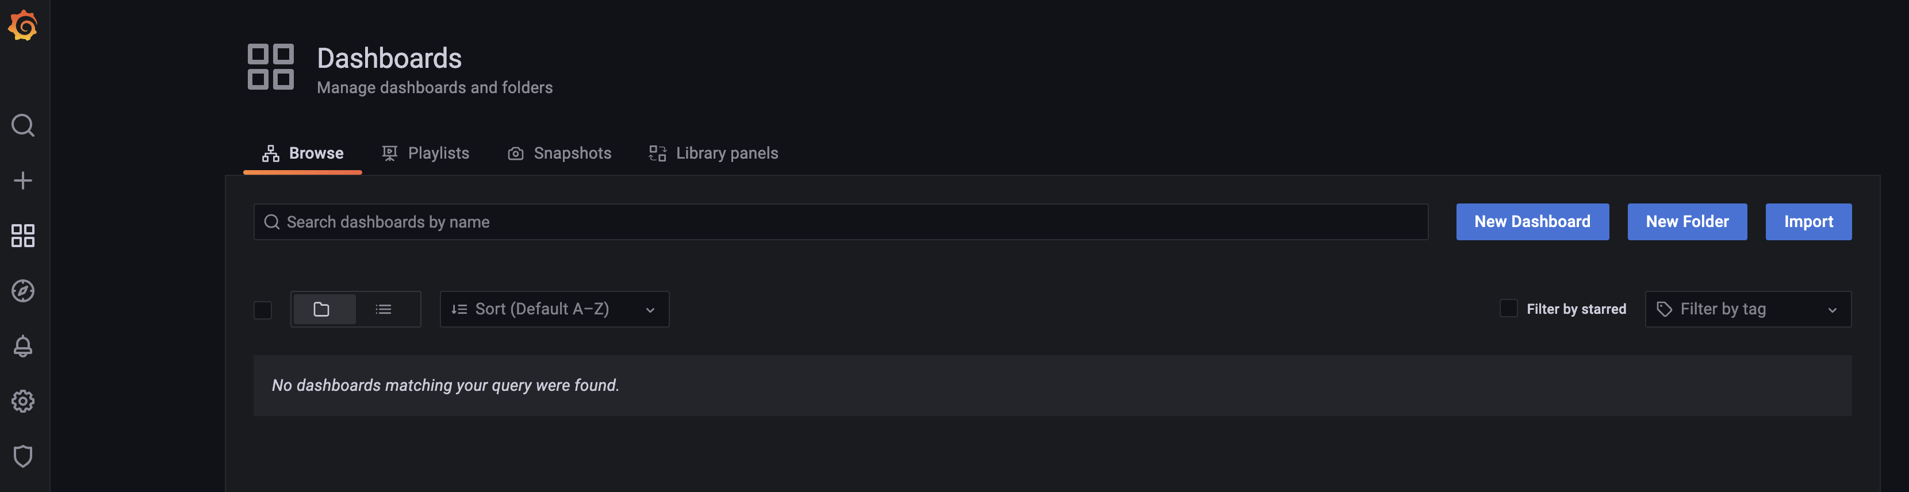Screen dimensions: 1909x492
Task: Click the Create (plus) sidebar icon
Action: click(x=23, y=180)
